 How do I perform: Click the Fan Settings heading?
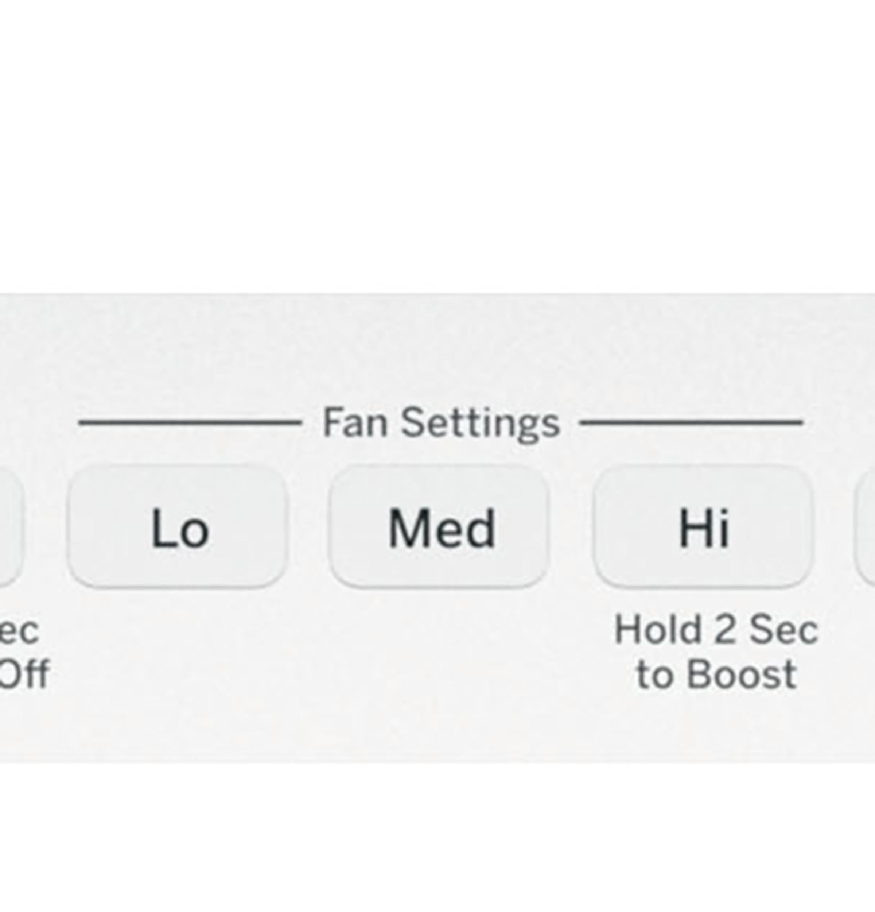coord(441,422)
